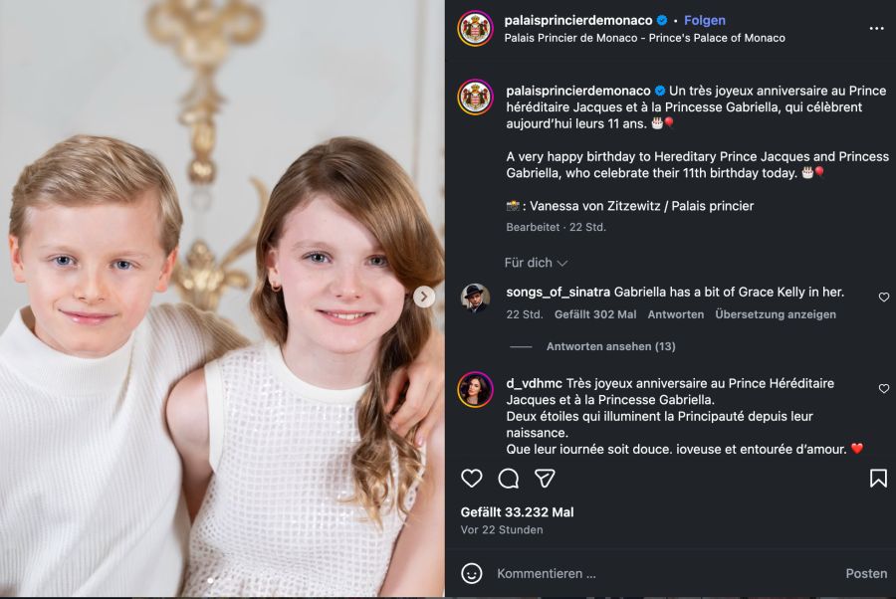The width and height of the screenshot is (896, 599).
Task: Like the post with the heart icon
Action: tap(472, 479)
